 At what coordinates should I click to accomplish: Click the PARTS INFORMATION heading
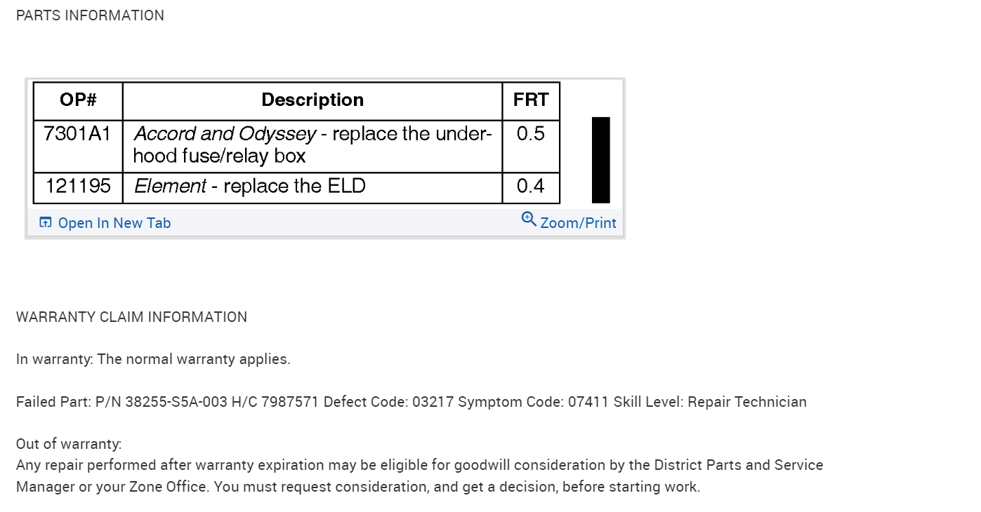click(90, 15)
